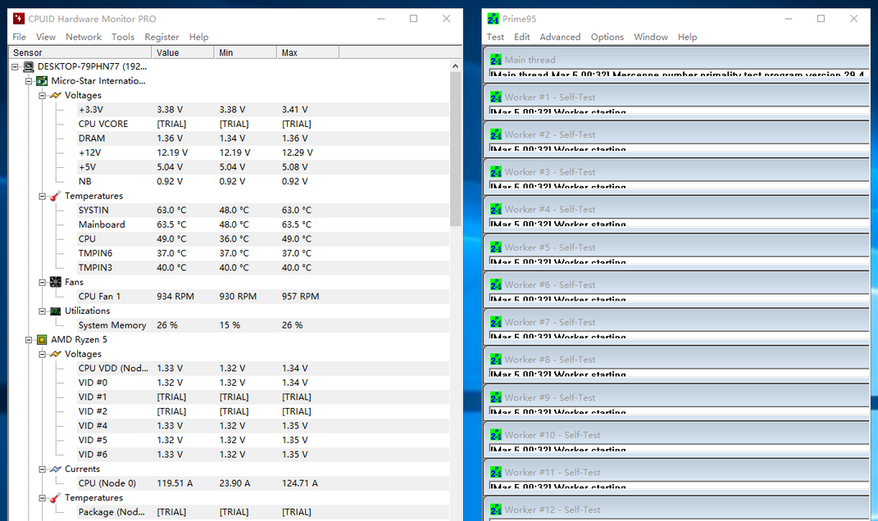Viewport: 878px width, 521px height.
Task: Click the Max column header
Action: (x=307, y=52)
